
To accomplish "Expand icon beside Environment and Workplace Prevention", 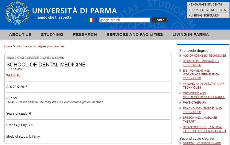I will 180,71.
